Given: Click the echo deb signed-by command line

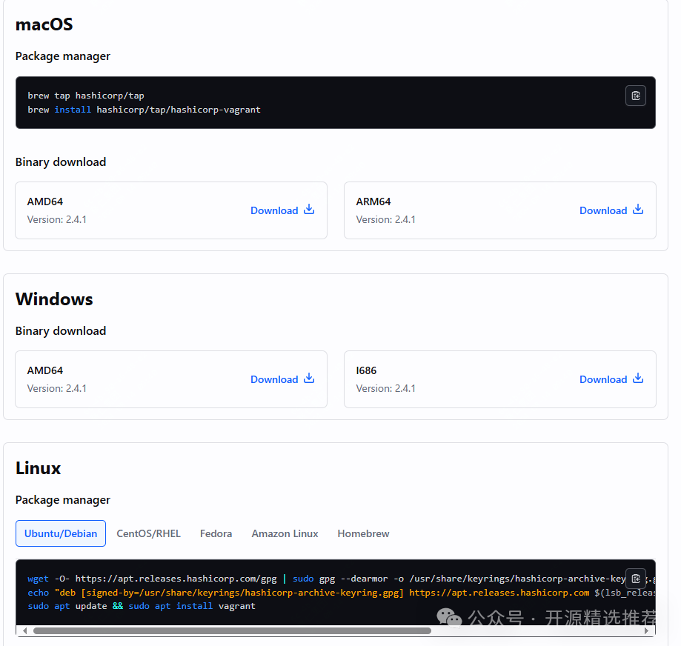Looking at the screenshot, I should [342, 592].
